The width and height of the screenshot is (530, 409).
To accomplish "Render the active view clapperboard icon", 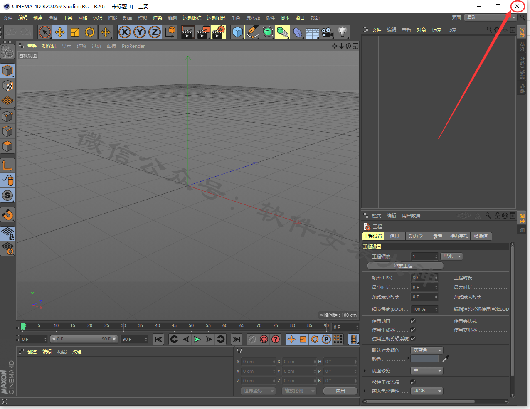I will (188, 32).
